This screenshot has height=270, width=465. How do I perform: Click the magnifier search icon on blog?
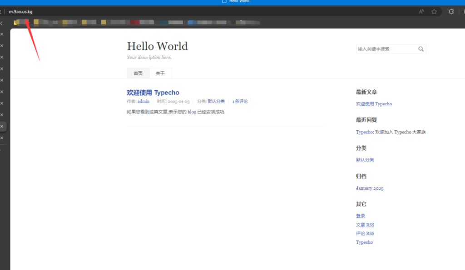coord(421,49)
